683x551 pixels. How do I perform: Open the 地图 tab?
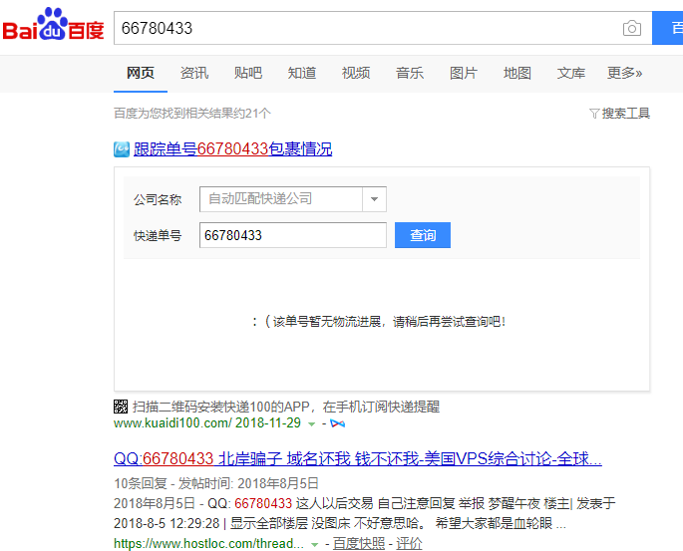click(517, 73)
